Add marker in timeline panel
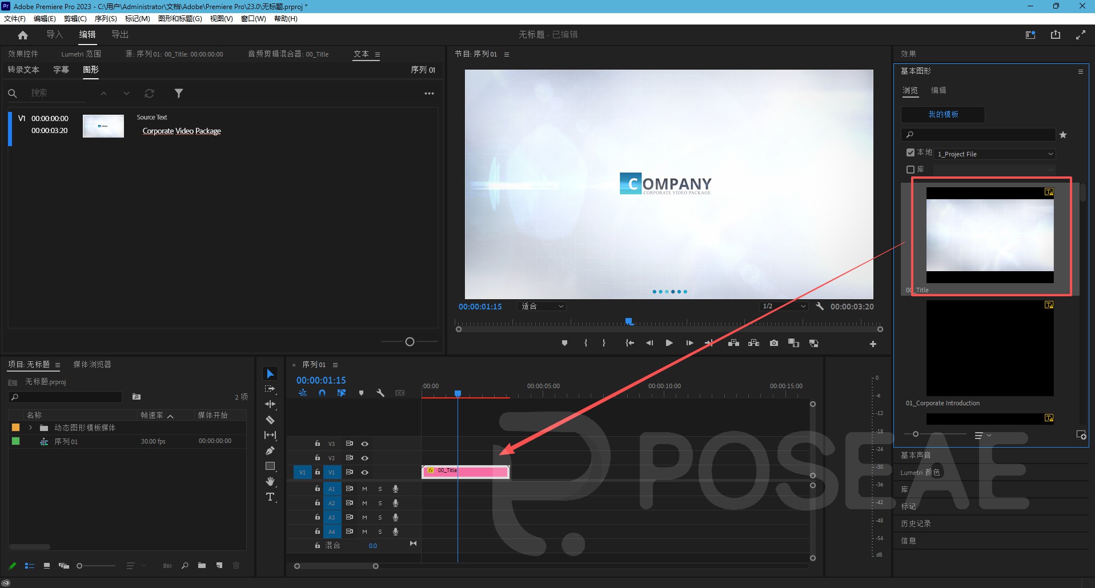 pyautogui.click(x=361, y=393)
